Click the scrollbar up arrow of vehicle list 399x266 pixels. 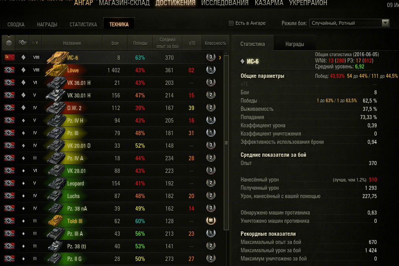click(226, 53)
